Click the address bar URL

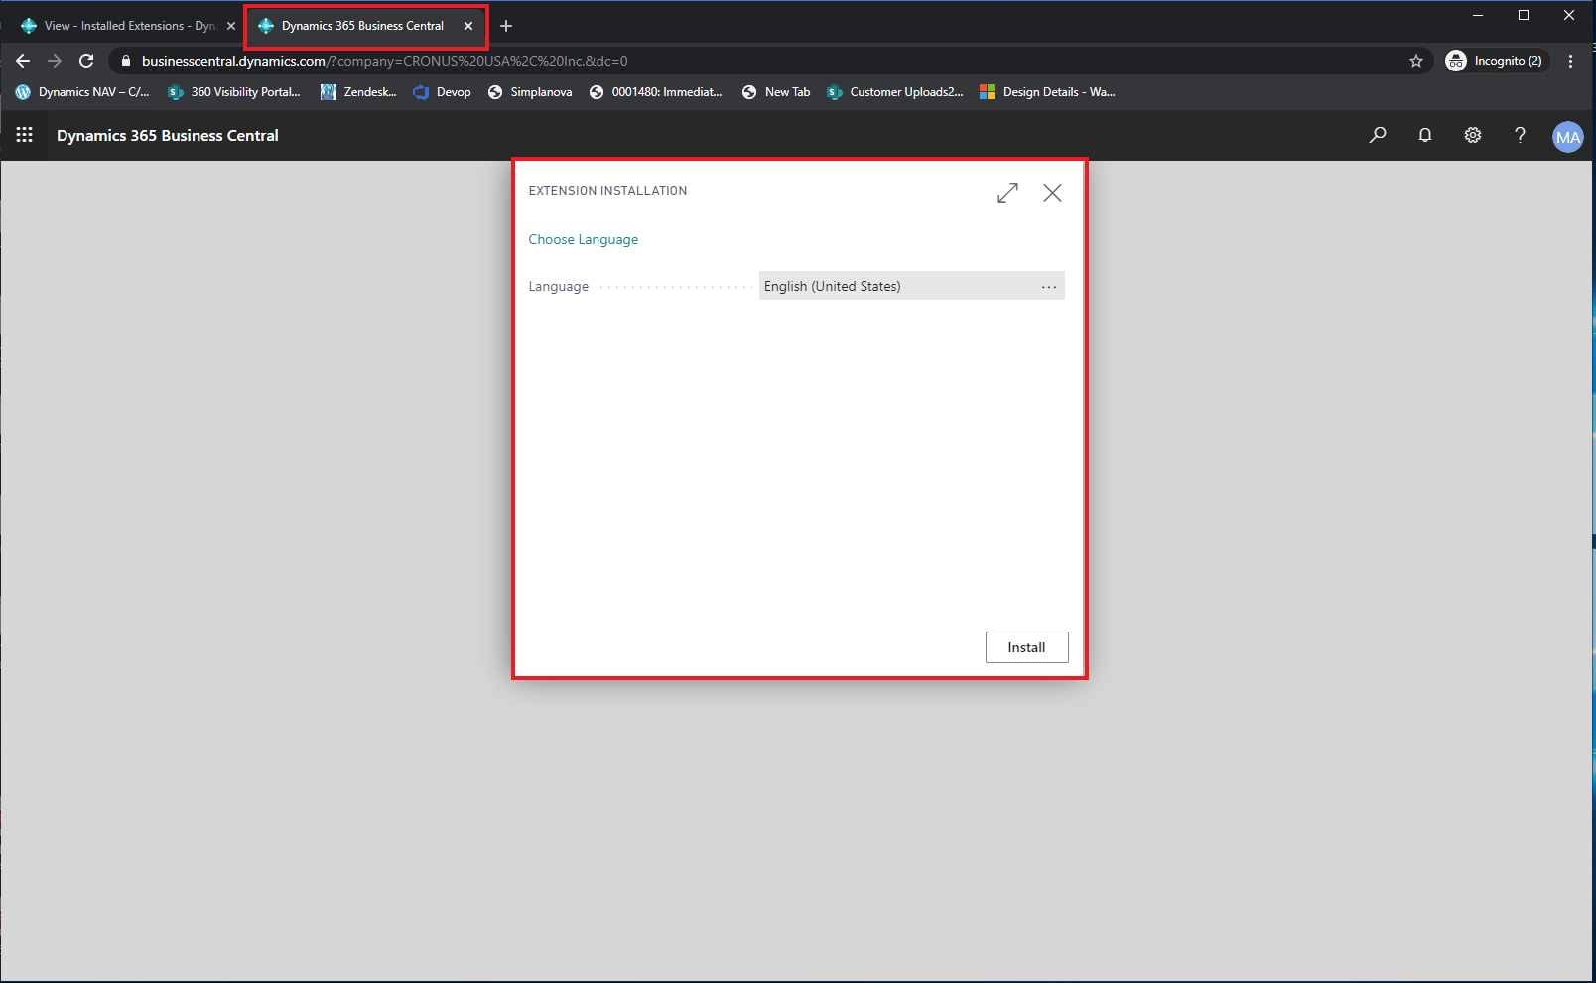click(385, 61)
